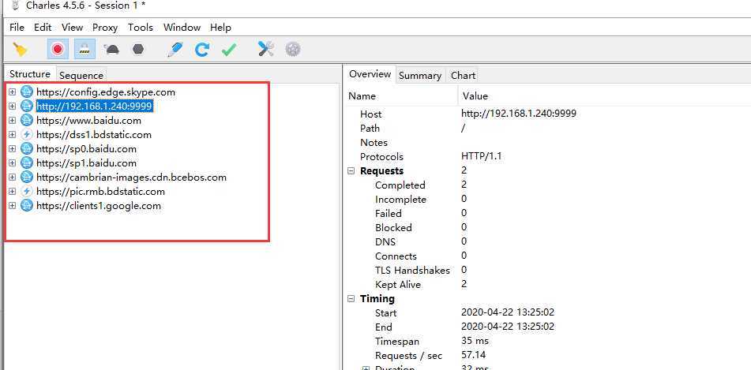The width and height of the screenshot is (751, 370).
Task: Click globe icon beside config.edge.skype.com
Action: coord(27,92)
